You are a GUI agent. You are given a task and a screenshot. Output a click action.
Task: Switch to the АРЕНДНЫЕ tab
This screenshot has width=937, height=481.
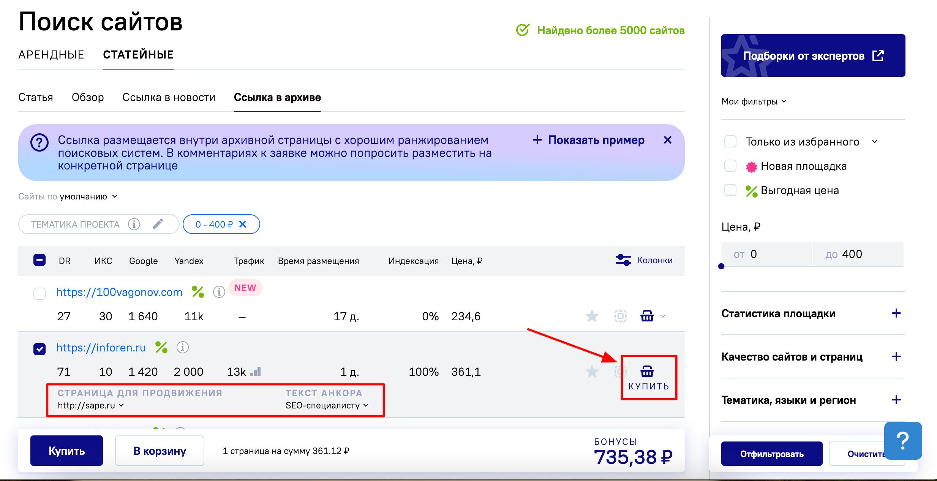[51, 55]
